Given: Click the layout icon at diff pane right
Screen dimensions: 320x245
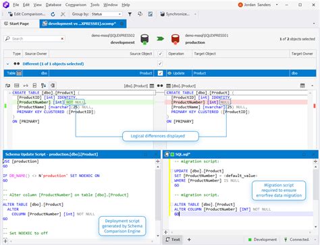Looking at the screenshot, I should pyautogui.click(x=302, y=85).
